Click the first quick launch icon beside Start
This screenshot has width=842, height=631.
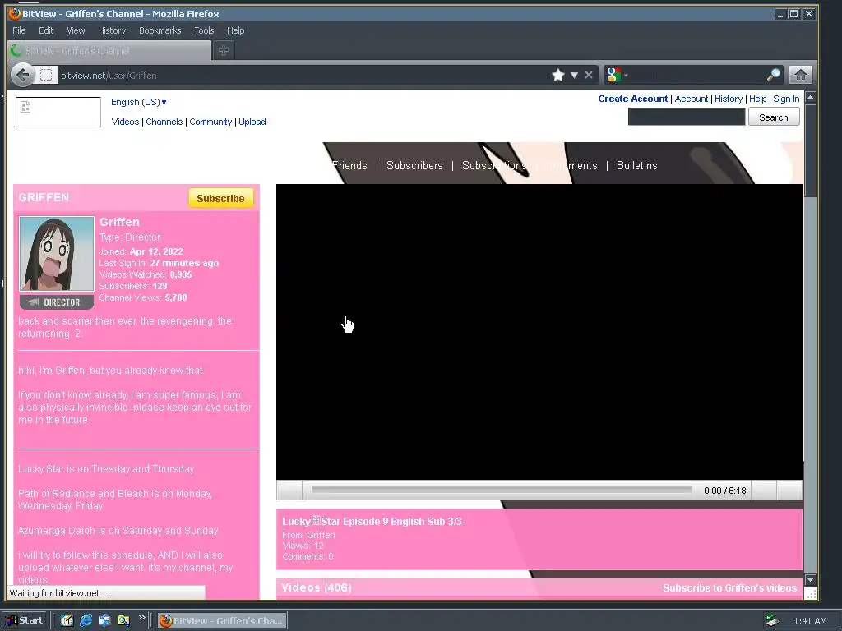(x=67, y=620)
